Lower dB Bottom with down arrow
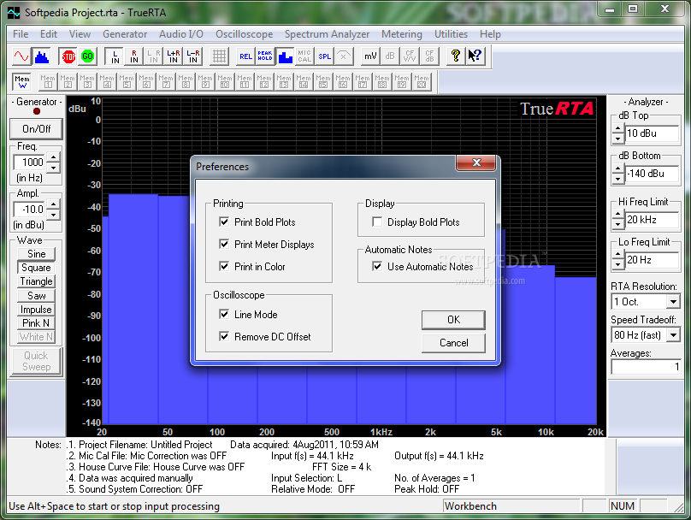691x520 pixels. pyautogui.click(x=617, y=179)
